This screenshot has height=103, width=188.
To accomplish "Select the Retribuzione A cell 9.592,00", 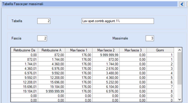I will pyautogui.click(x=51, y=73).
